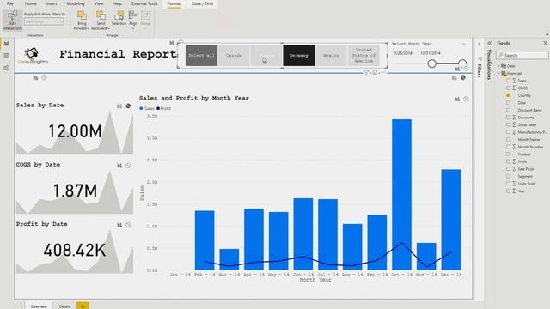Check the COGS field checkbox

pos(508,88)
